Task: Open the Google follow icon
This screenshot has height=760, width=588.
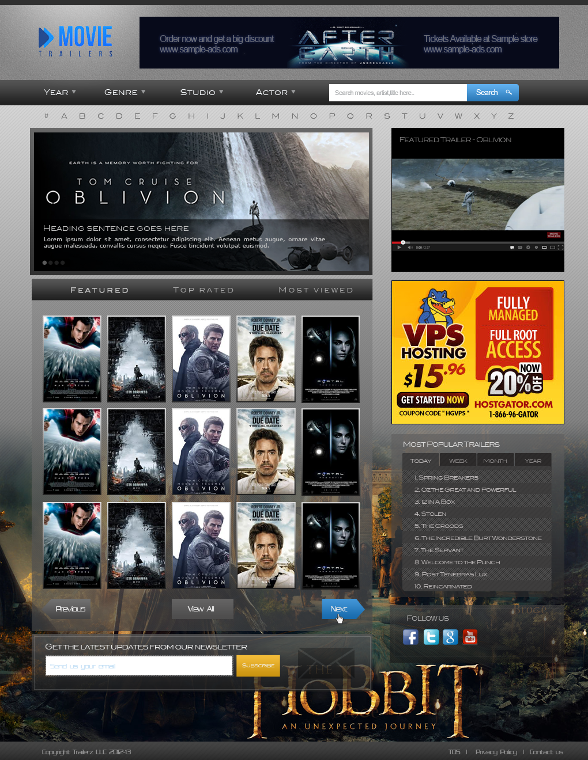Action: (450, 637)
